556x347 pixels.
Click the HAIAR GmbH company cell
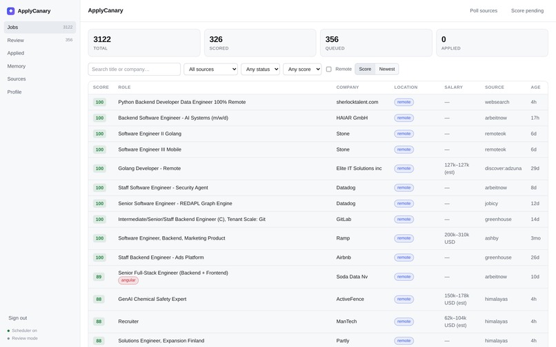pos(352,118)
